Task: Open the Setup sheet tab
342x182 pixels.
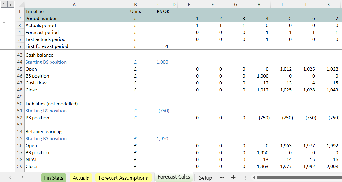Action: click(205, 178)
